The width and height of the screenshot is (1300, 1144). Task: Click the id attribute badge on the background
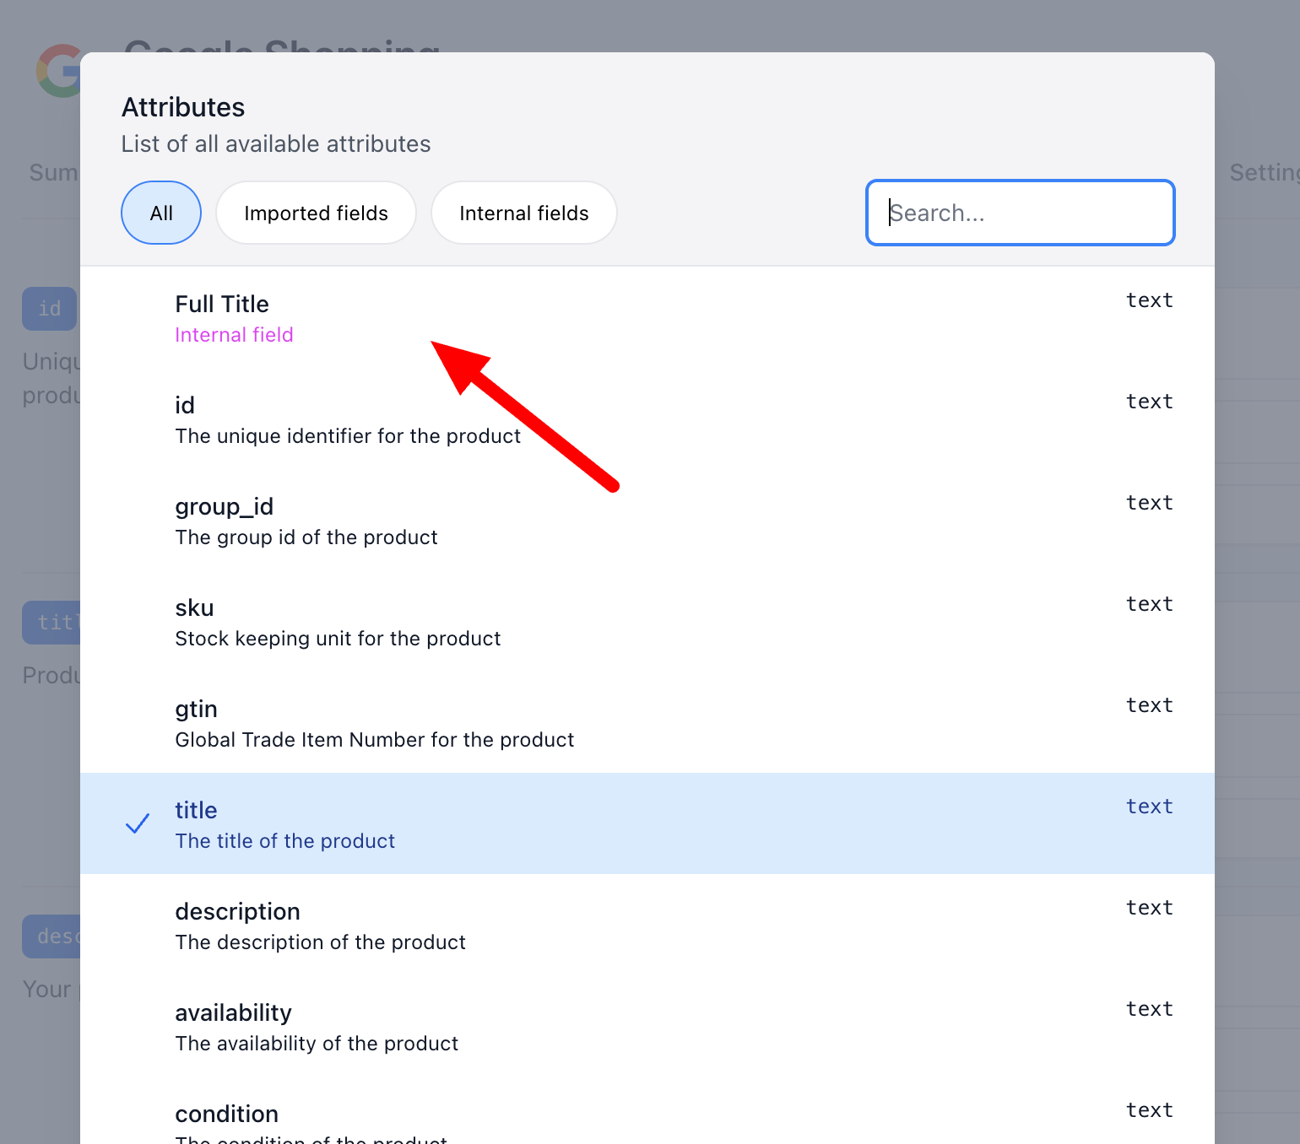pos(48,309)
